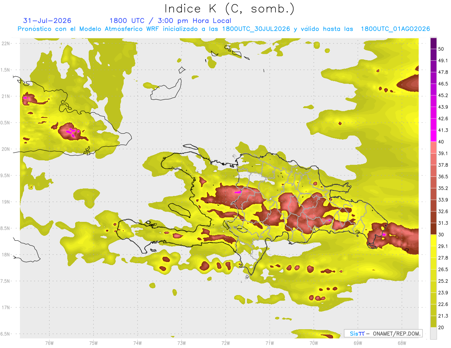The width and height of the screenshot is (451, 348).
Task: Click legend value '20'
Action: click(x=442, y=327)
